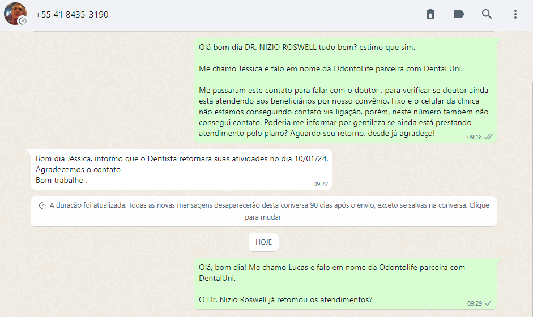533x317 pixels.
Task: Select the Jessica OdontoLife greeting message bubble
Action: pyautogui.click(x=345, y=91)
